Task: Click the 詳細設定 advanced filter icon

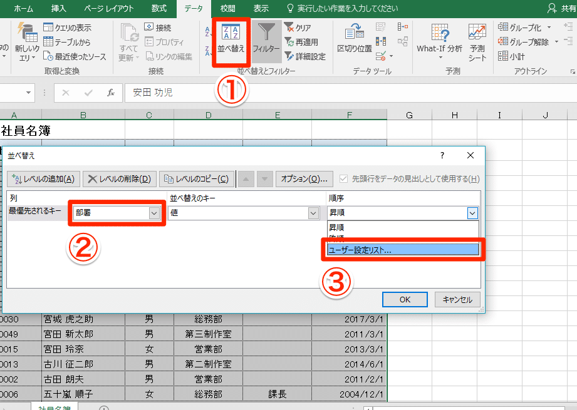Action: point(289,56)
